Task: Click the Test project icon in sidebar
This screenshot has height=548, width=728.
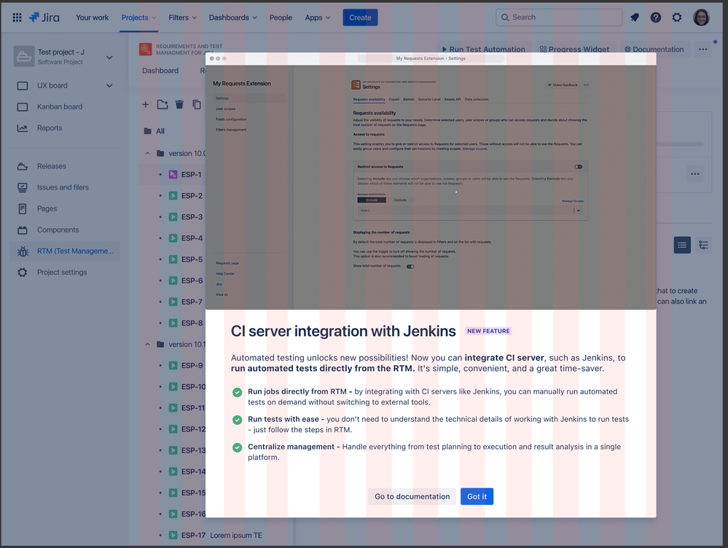Action: point(23,56)
